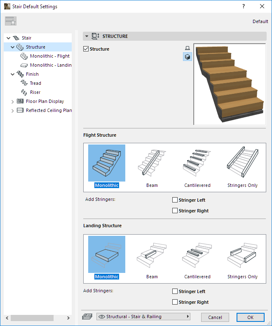
Task: Click the STRUCTURE panel header icon
Action: tap(96, 36)
